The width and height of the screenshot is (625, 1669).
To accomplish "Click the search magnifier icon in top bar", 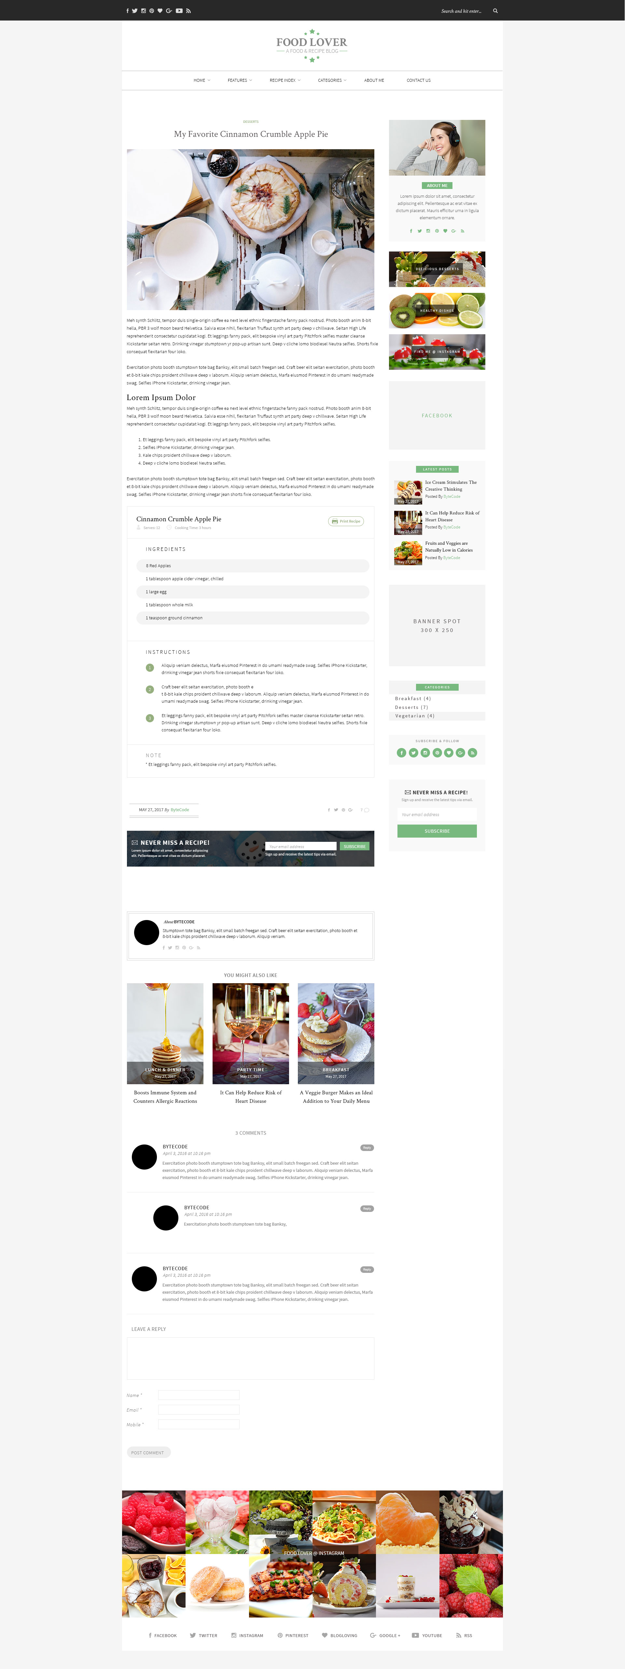I will pyautogui.click(x=495, y=11).
